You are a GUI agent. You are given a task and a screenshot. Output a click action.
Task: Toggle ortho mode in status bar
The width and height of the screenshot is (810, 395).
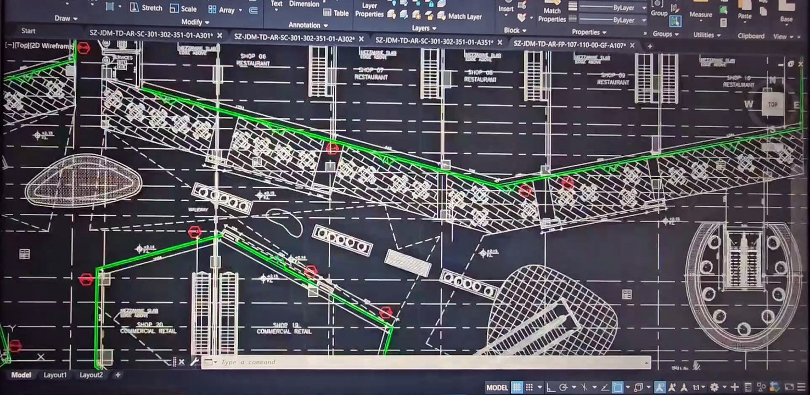(550, 388)
